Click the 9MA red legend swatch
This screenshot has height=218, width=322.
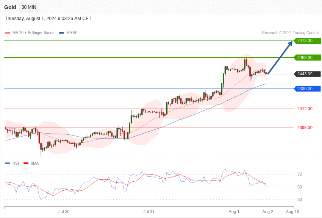(x=26, y=163)
